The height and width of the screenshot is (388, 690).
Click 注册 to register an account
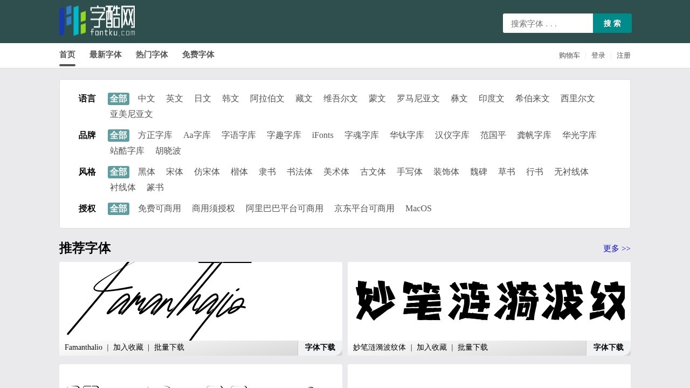coord(623,55)
